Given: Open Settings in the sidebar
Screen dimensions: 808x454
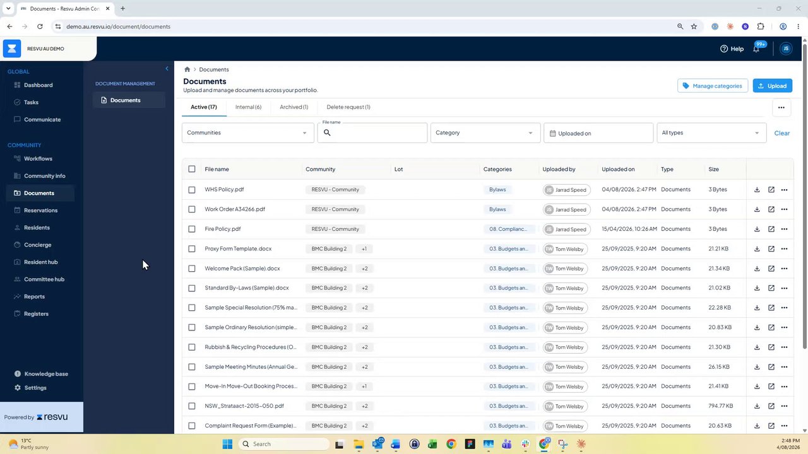Looking at the screenshot, I should click(35, 388).
